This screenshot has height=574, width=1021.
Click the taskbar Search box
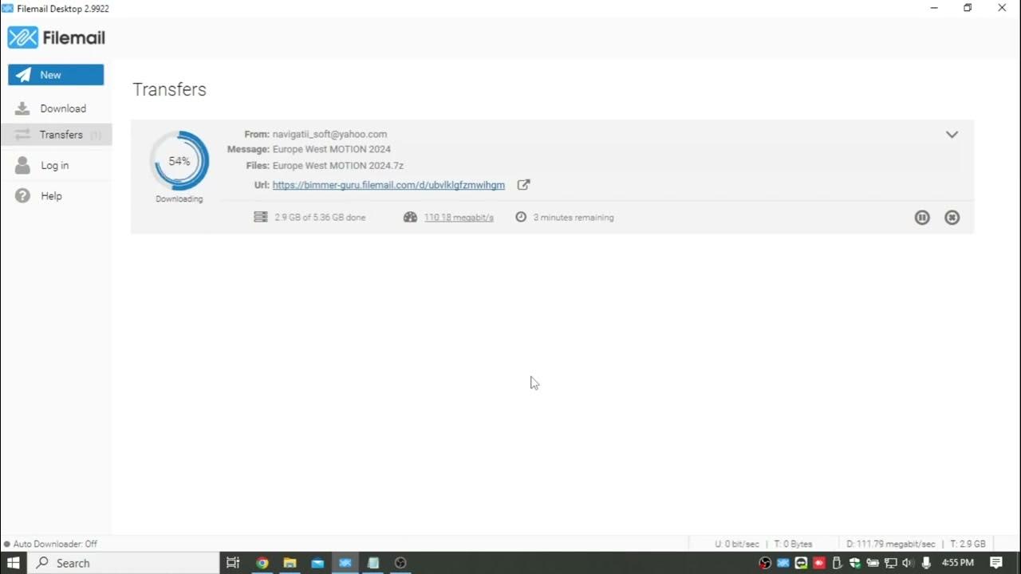(x=124, y=563)
